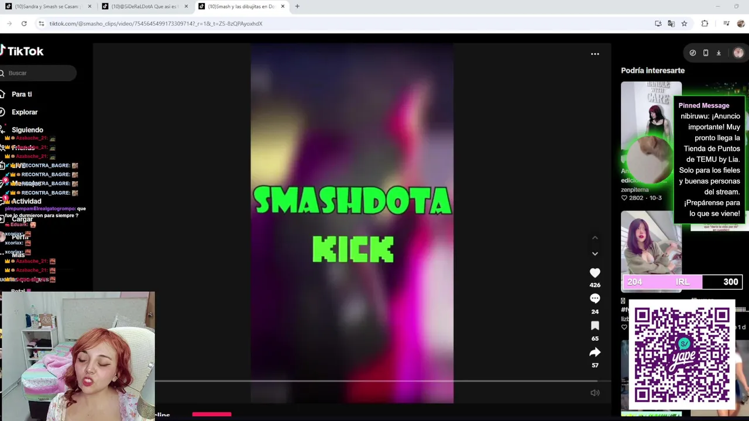Reload the page

coord(24,23)
